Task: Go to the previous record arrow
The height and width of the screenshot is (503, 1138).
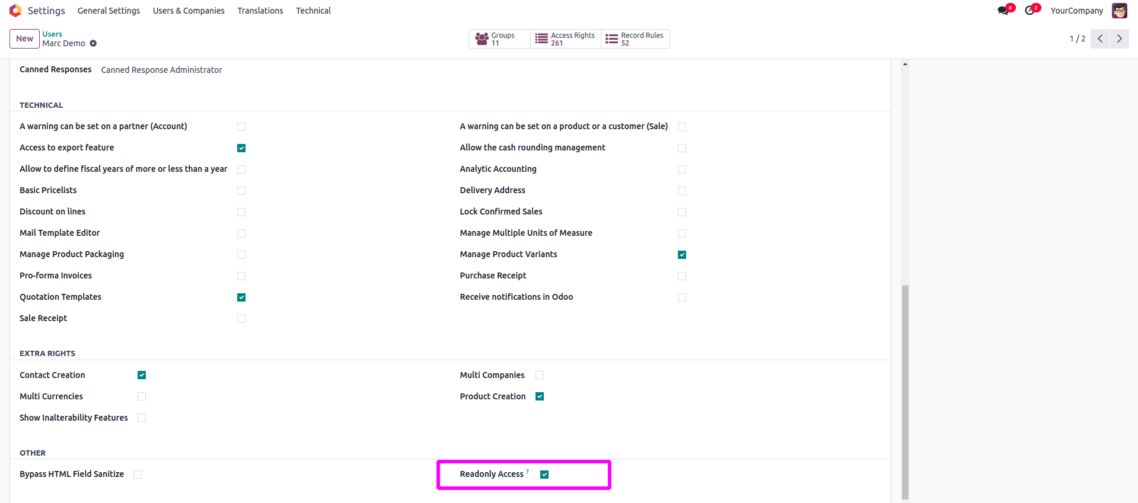Action: click(x=1100, y=39)
